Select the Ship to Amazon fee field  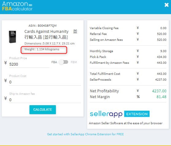point(45,100)
